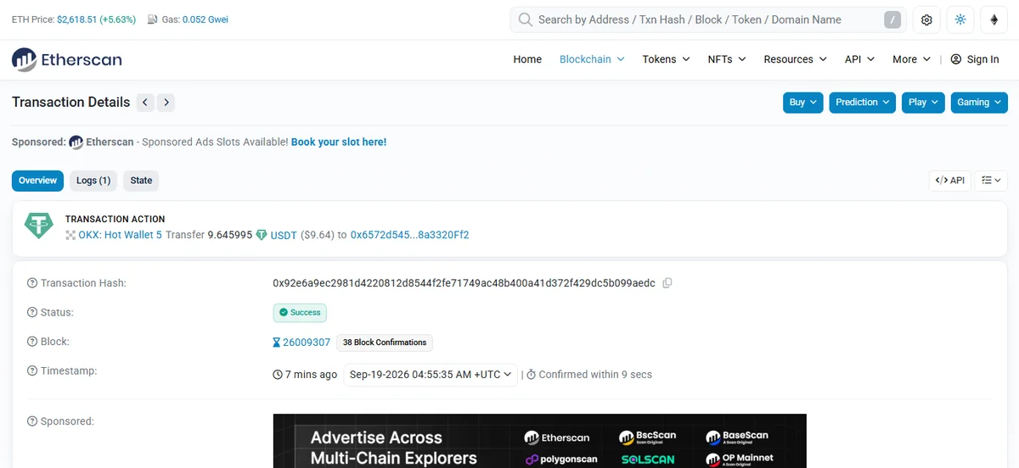
Task: Open the Buy dropdown button
Action: 802,103
